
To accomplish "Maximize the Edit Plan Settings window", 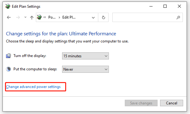I will [165, 6].
